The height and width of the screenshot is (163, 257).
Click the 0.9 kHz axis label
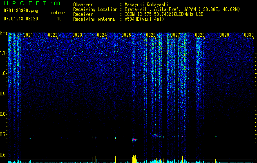(3, 94)
